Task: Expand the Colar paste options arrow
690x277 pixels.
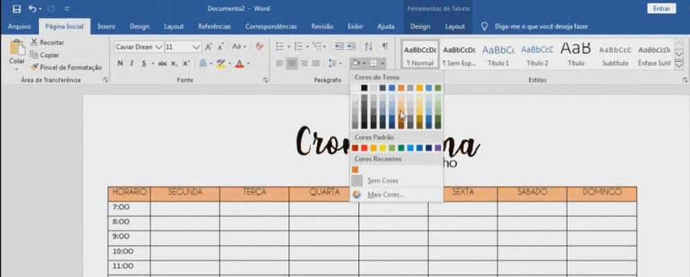Action: tap(17, 69)
